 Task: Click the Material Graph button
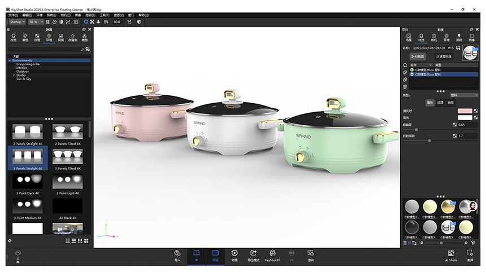[418, 56]
